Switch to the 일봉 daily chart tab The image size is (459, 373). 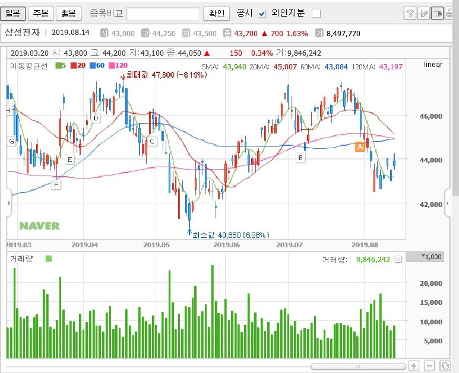(13, 14)
